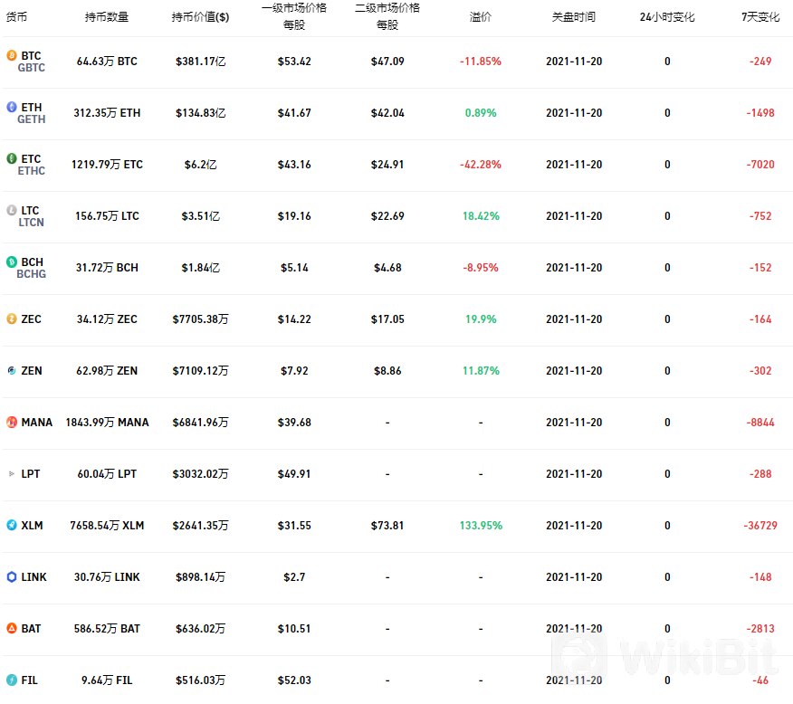The image size is (793, 704).
Task: Sort by 7天变化 column header
Action: point(760,16)
